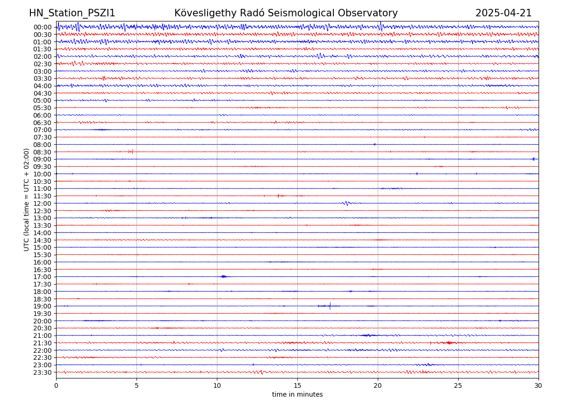Select the 21:30 trace row label
This screenshot has width=561, height=420.
(x=43, y=343)
